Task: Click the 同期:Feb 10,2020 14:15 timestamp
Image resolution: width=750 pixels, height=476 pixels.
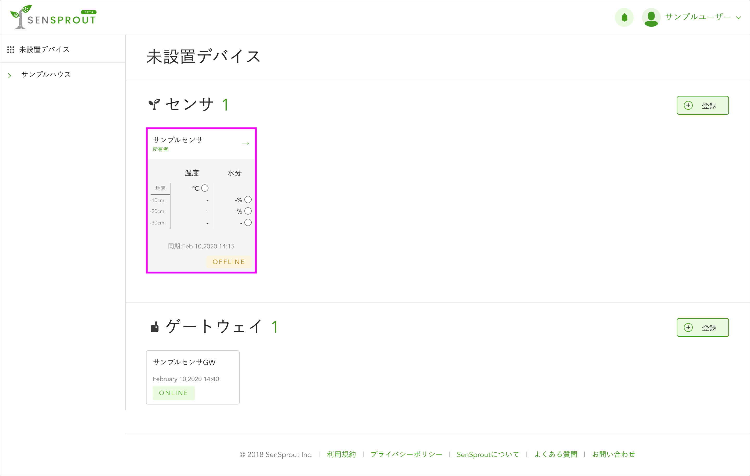Action: (201, 246)
